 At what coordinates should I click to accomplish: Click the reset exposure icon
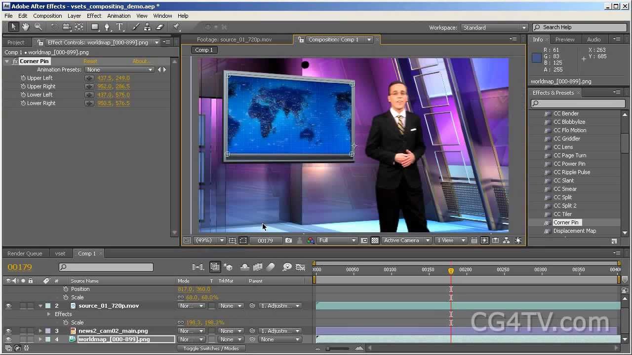click(x=518, y=240)
